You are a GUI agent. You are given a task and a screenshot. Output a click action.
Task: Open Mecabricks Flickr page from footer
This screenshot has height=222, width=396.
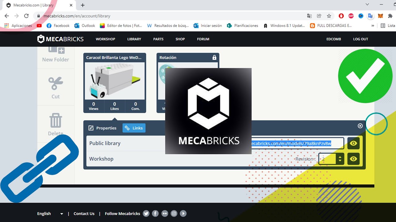[x=165, y=213]
